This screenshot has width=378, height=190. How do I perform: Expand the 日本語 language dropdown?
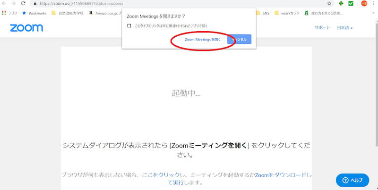(x=345, y=28)
